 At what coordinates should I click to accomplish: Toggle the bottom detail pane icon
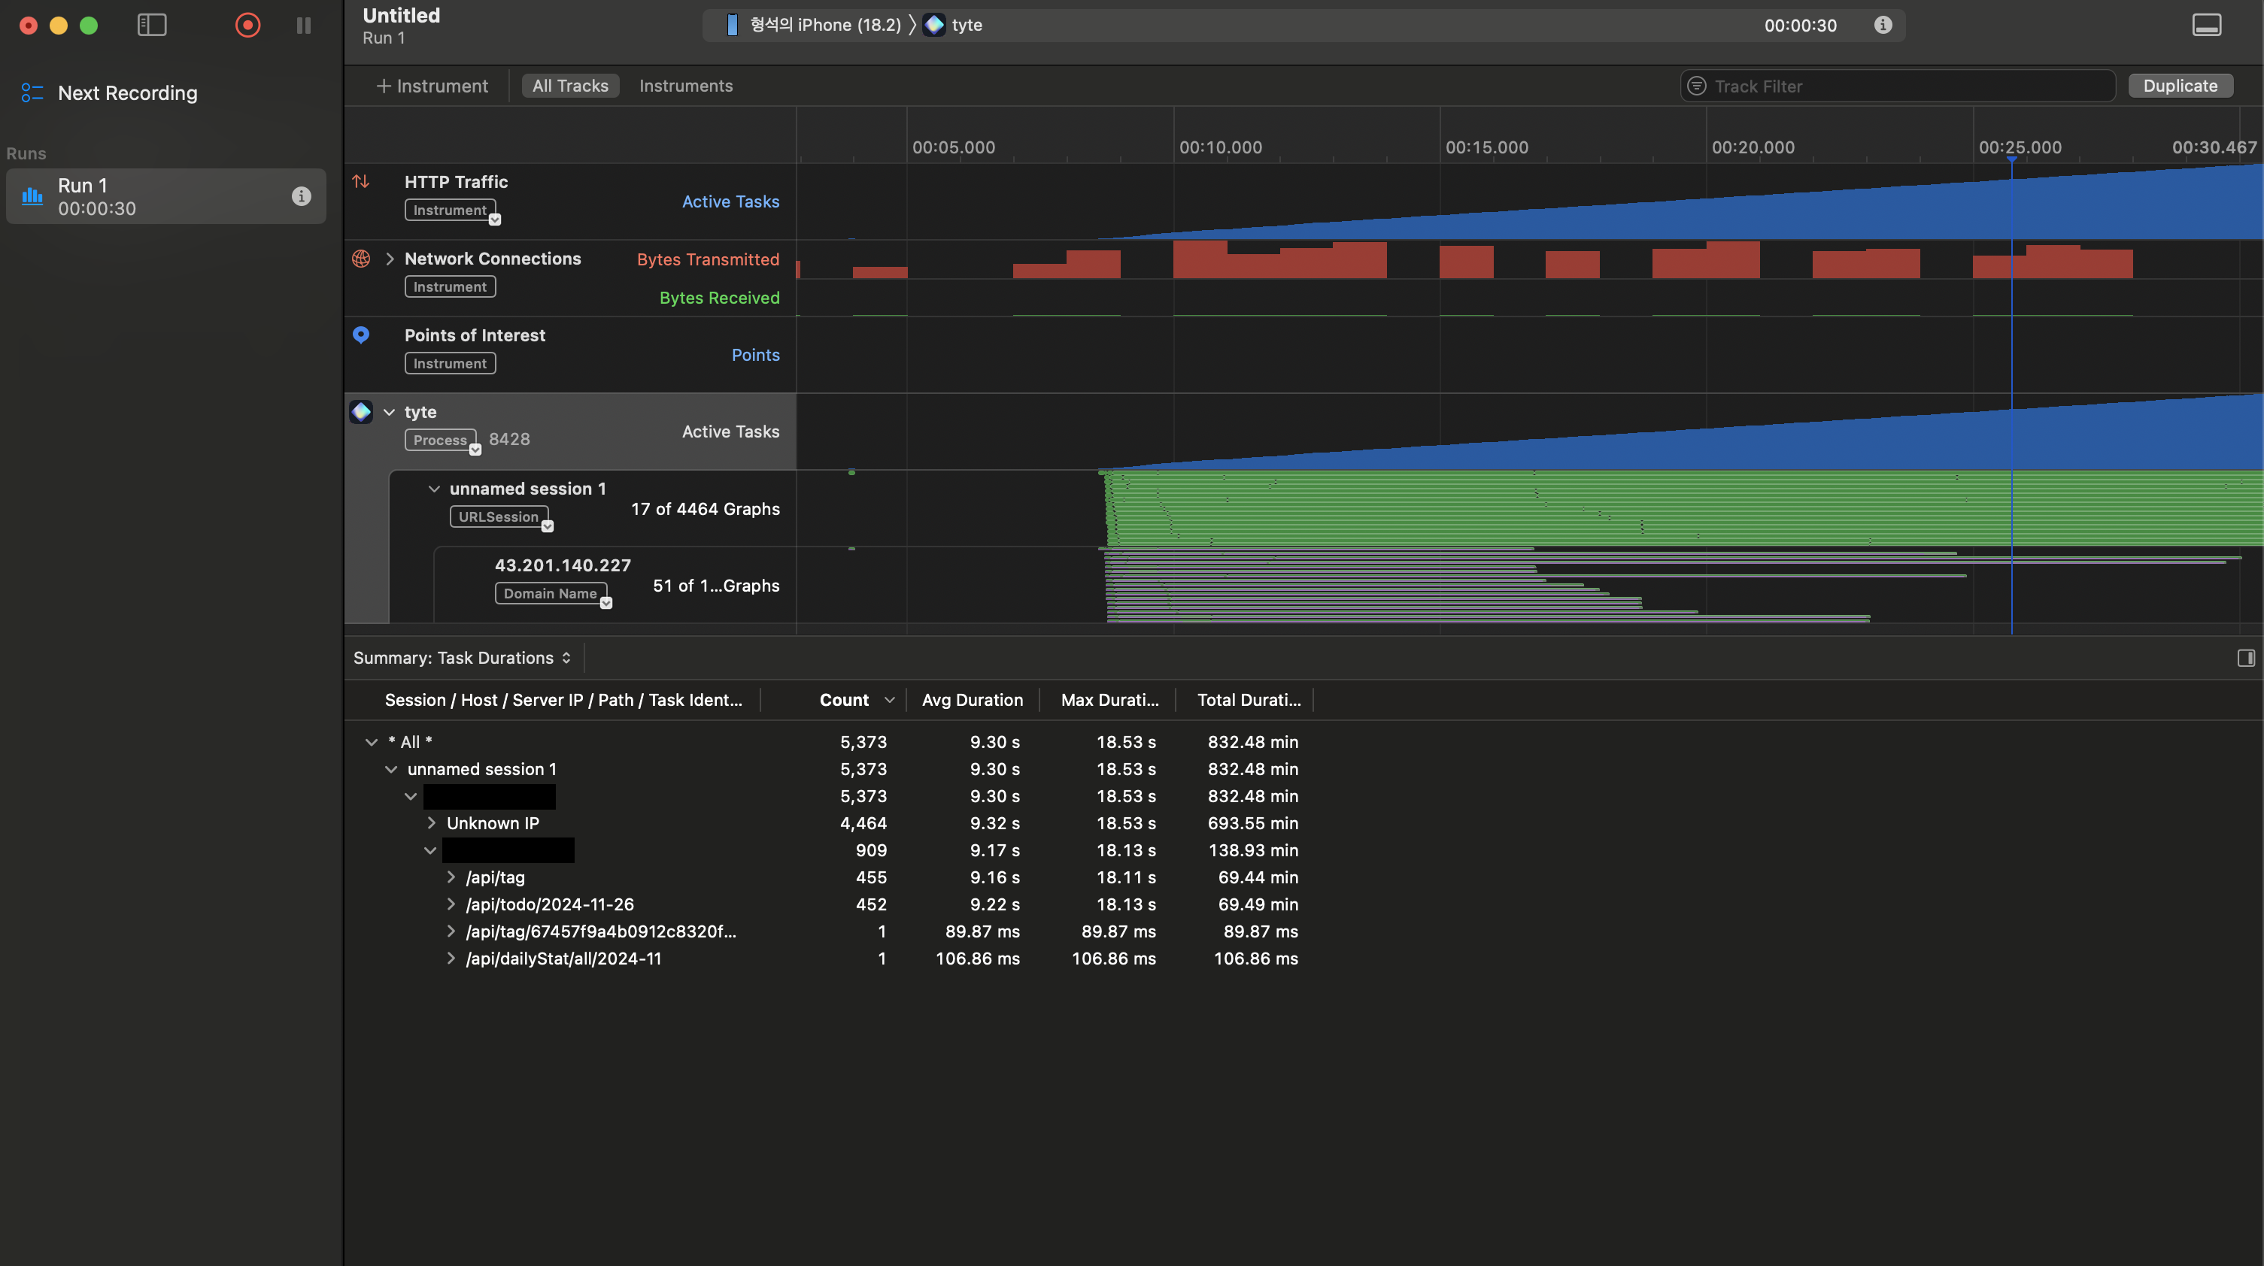[x=2206, y=25]
